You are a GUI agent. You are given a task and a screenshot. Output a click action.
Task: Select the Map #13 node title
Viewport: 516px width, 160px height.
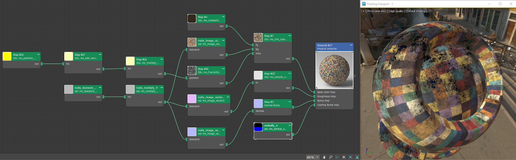[18, 55]
